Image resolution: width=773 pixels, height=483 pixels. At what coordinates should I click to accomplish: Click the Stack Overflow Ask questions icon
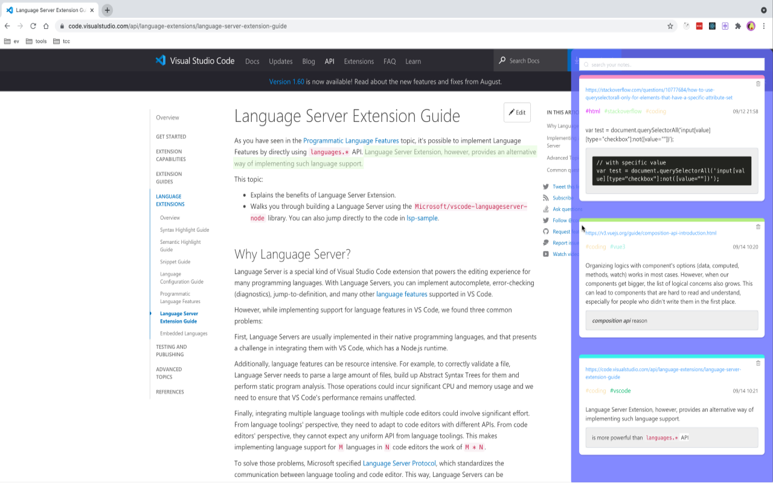click(x=546, y=209)
